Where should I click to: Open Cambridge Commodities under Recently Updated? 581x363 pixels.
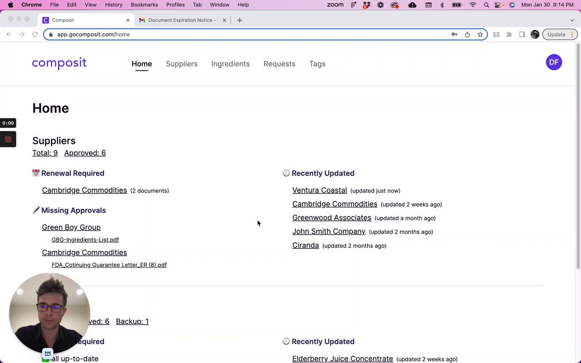pos(335,204)
